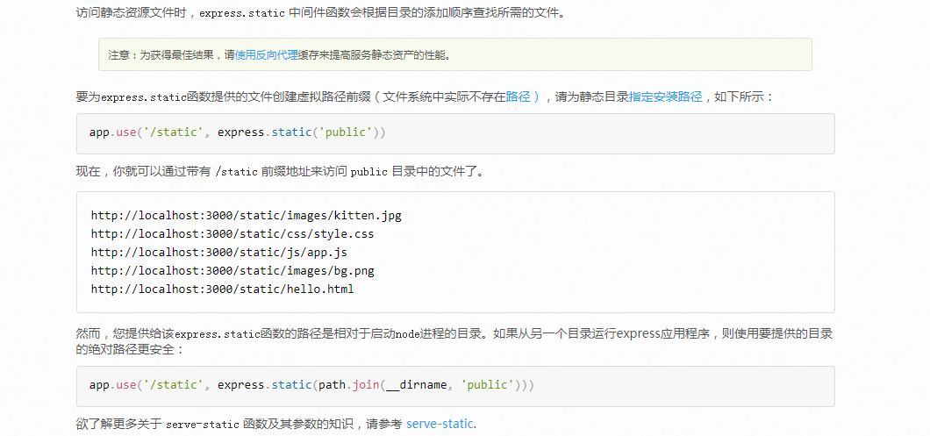Click the kitten.jpg URL line
Viewport: 930px width, 436px height.
coord(246,215)
